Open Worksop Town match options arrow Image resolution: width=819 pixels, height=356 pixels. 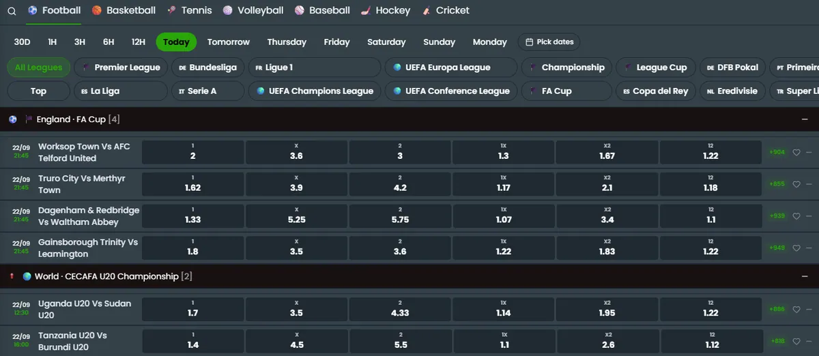pyautogui.click(x=809, y=152)
